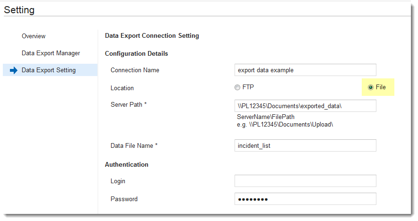Focus the Password field
418x221 pixels.
tap(305, 199)
